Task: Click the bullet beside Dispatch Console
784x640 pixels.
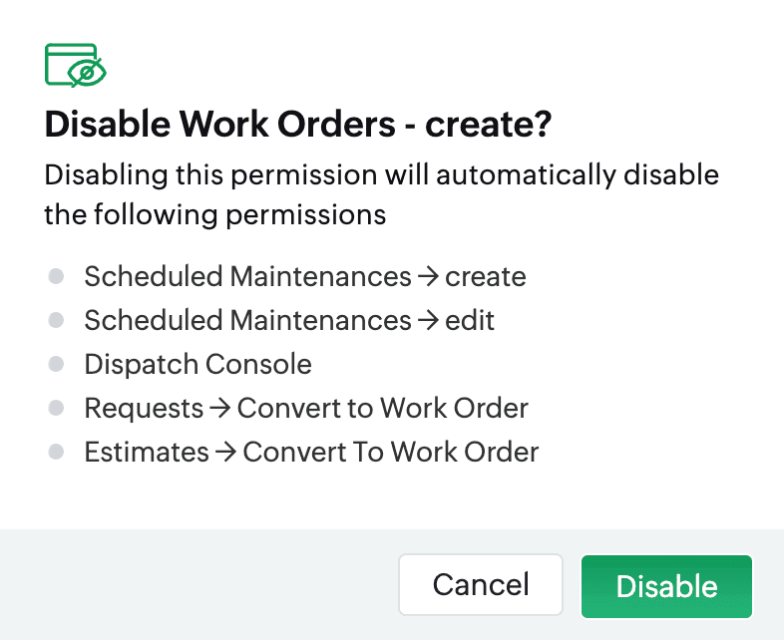Action: pos(56,364)
